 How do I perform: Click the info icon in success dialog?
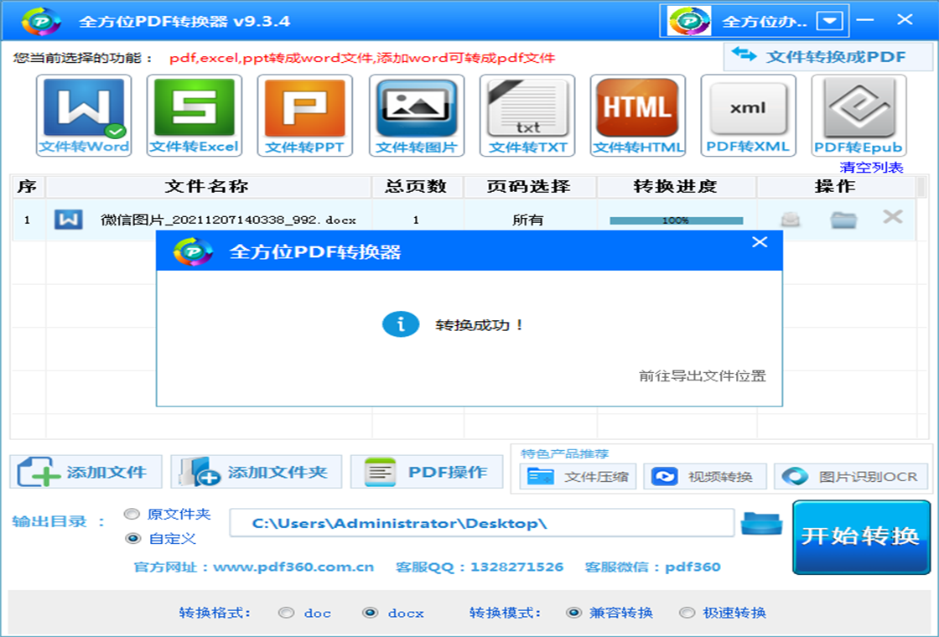(x=401, y=324)
